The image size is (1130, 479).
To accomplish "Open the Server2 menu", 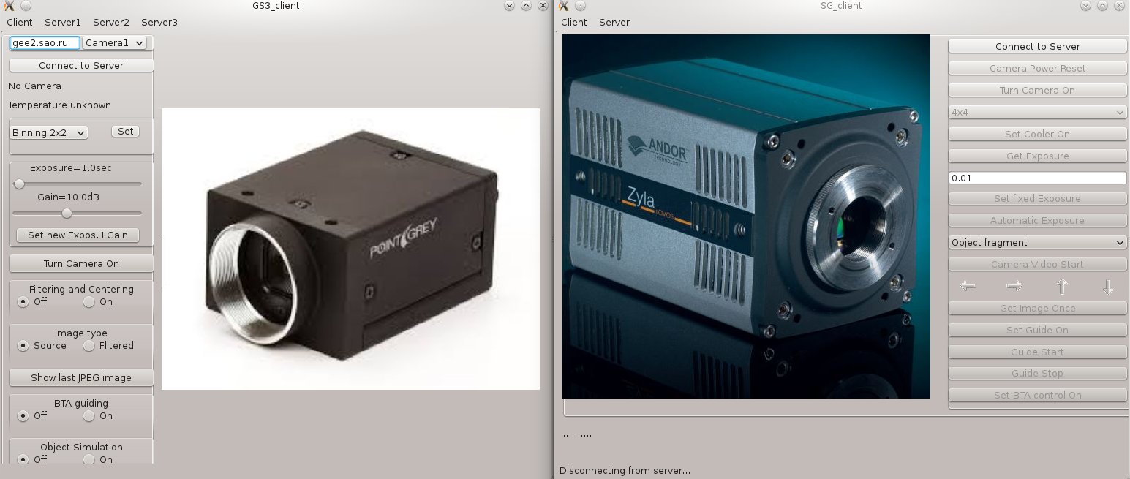I will (111, 22).
